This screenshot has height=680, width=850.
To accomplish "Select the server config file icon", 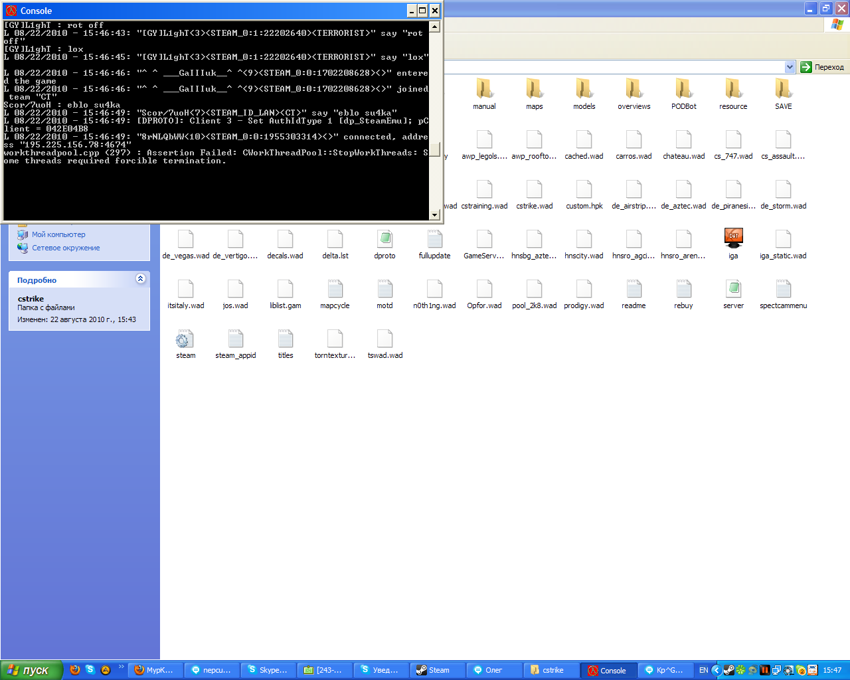I will 733,288.
